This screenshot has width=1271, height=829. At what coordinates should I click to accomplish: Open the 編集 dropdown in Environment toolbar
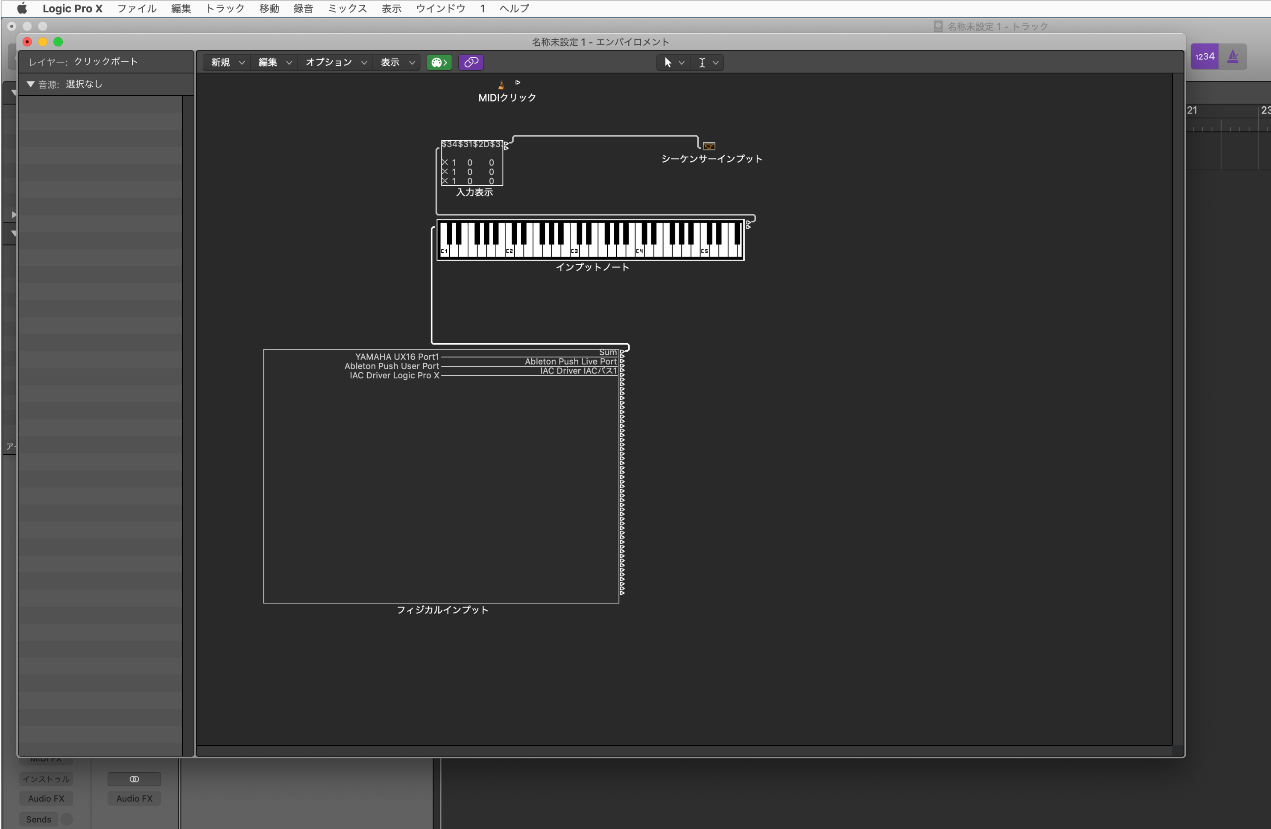[275, 62]
